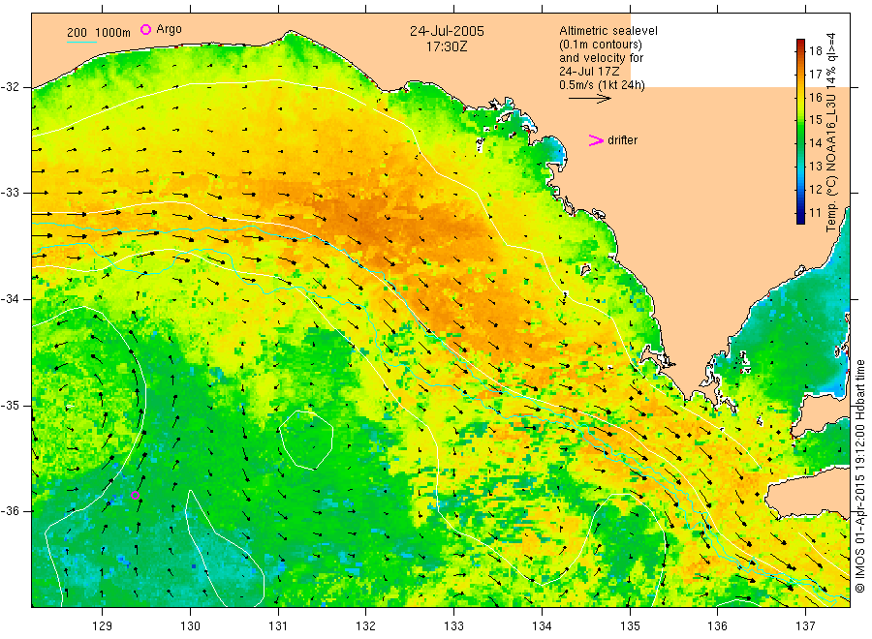Click the time text 17:30Z
Viewport: 872px width, 639px height.
point(447,47)
